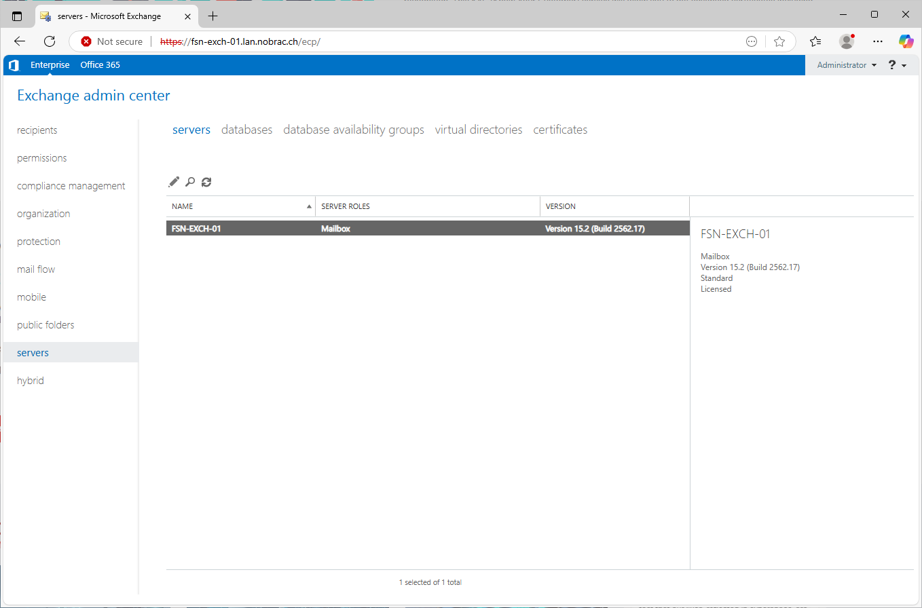The height and width of the screenshot is (608, 922).
Task: Expand the Administrator account dropdown
Action: [847, 65]
